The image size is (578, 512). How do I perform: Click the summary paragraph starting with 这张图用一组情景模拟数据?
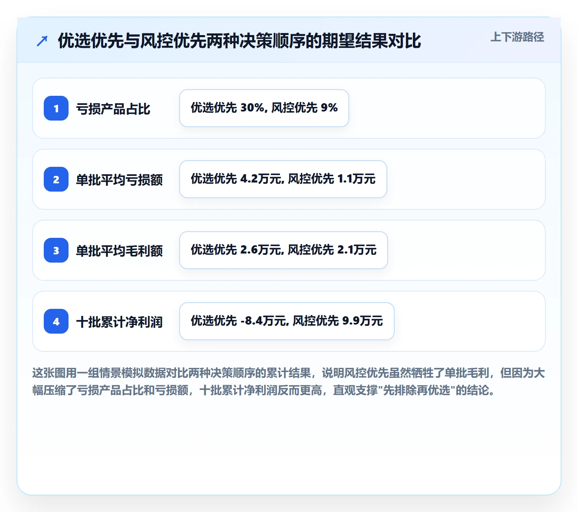coord(289,382)
